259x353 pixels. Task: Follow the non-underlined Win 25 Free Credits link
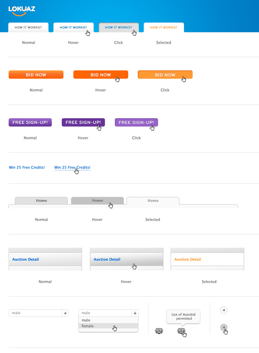(27, 167)
